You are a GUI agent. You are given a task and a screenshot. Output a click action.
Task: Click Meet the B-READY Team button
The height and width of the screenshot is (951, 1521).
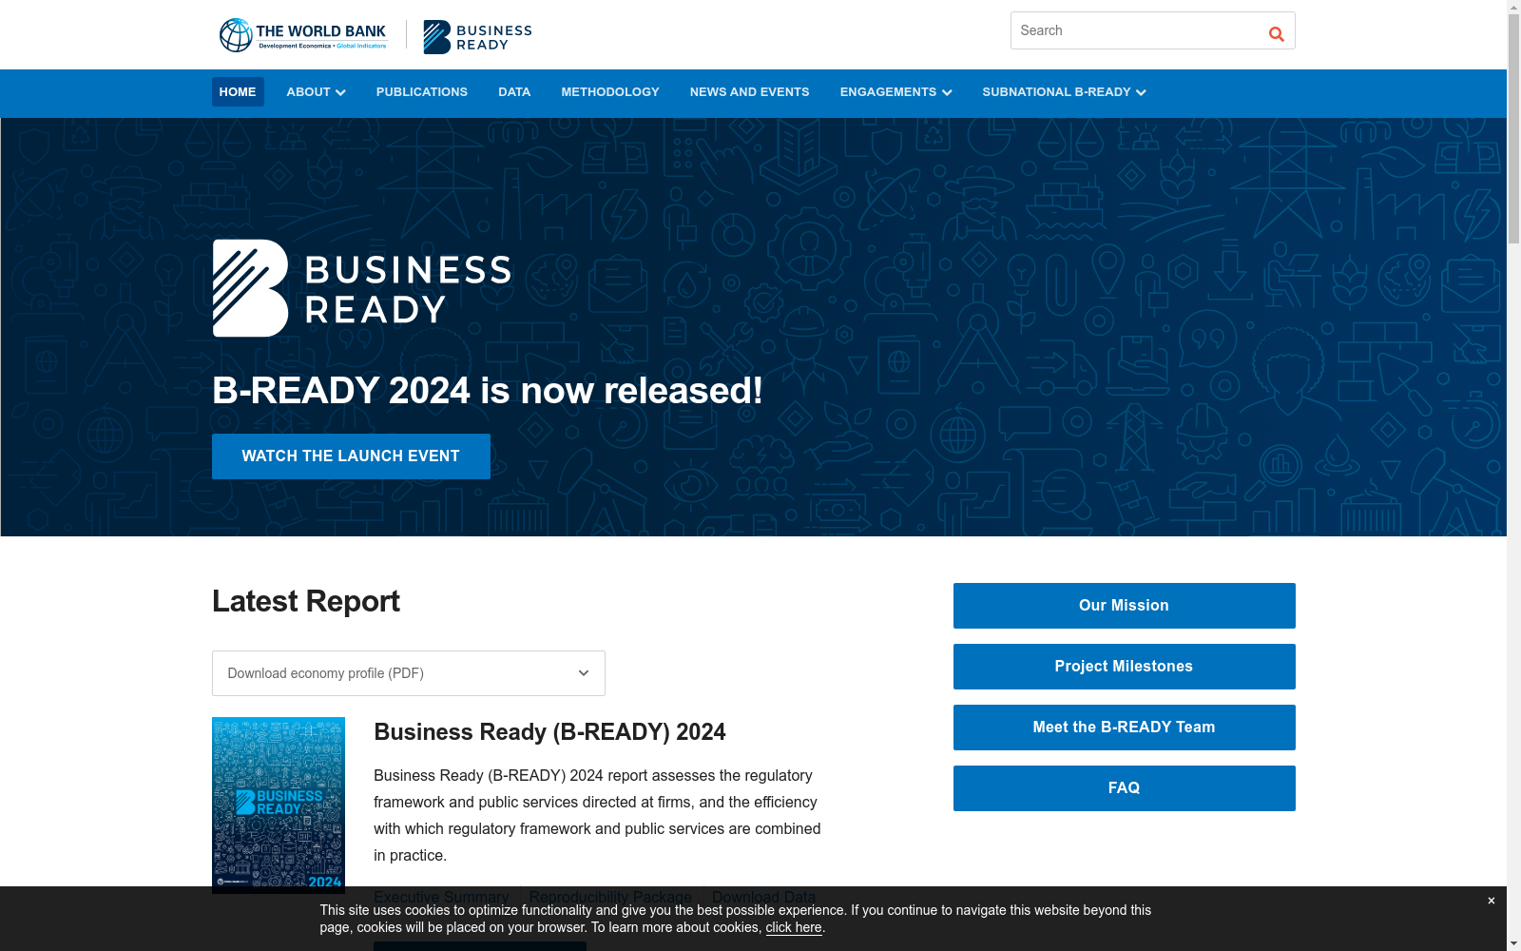[x=1125, y=728]
